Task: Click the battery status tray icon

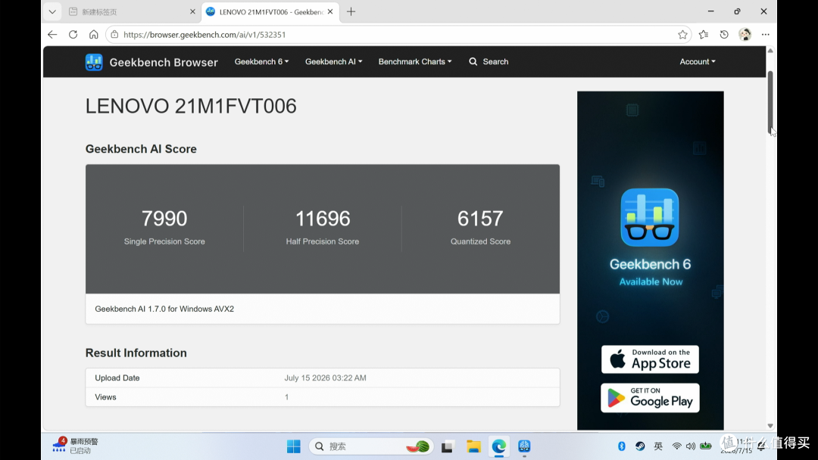Action: [x=706, y=446]
